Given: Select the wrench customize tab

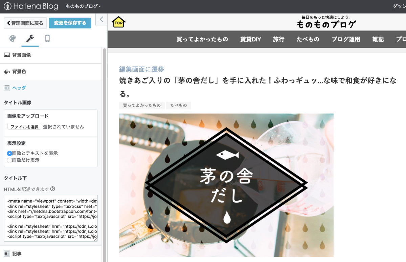Looking at the screenshot, I should [30, 39].
